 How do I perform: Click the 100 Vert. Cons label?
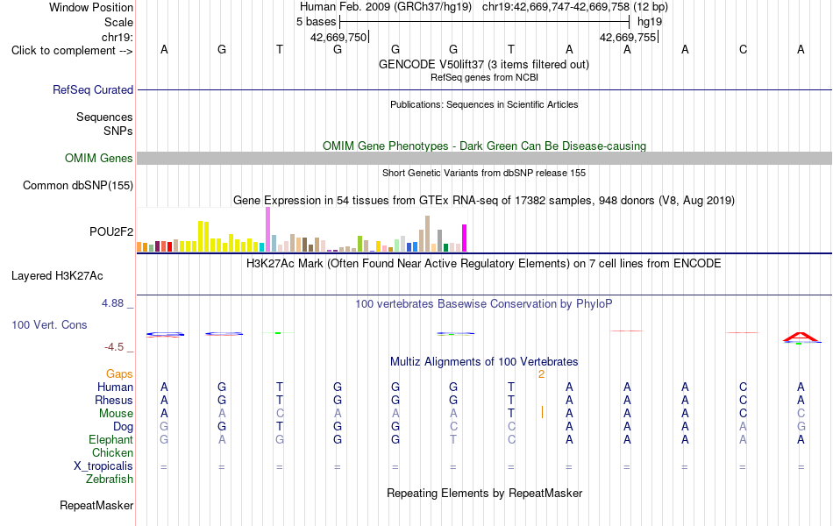49,324
